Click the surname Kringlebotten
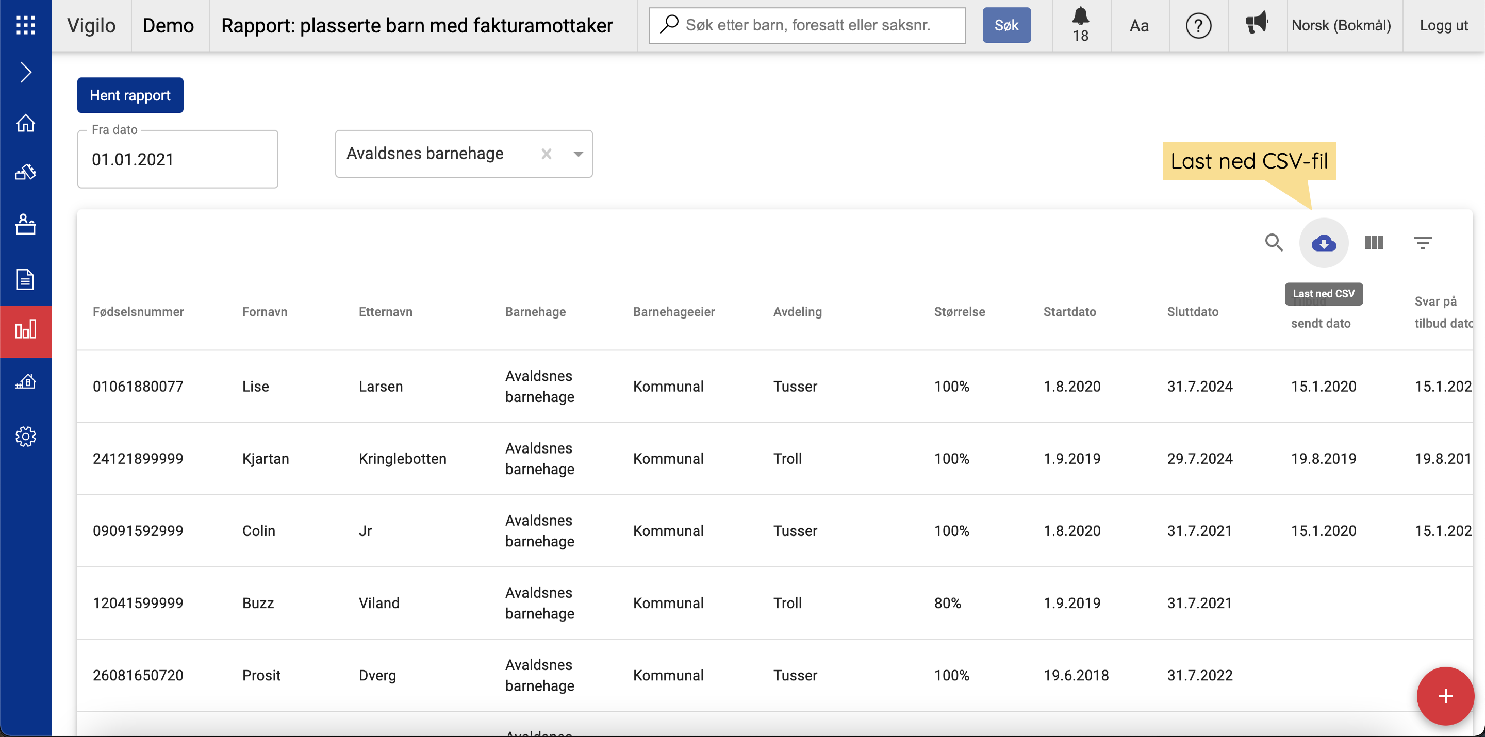 click(402, 459)
